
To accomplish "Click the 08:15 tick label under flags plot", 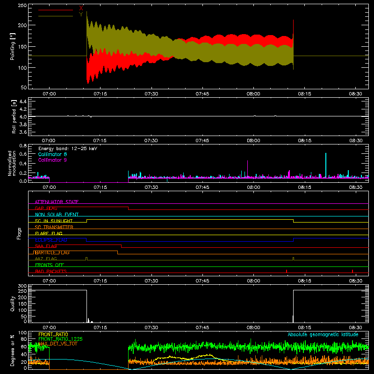I will point(305,281).
